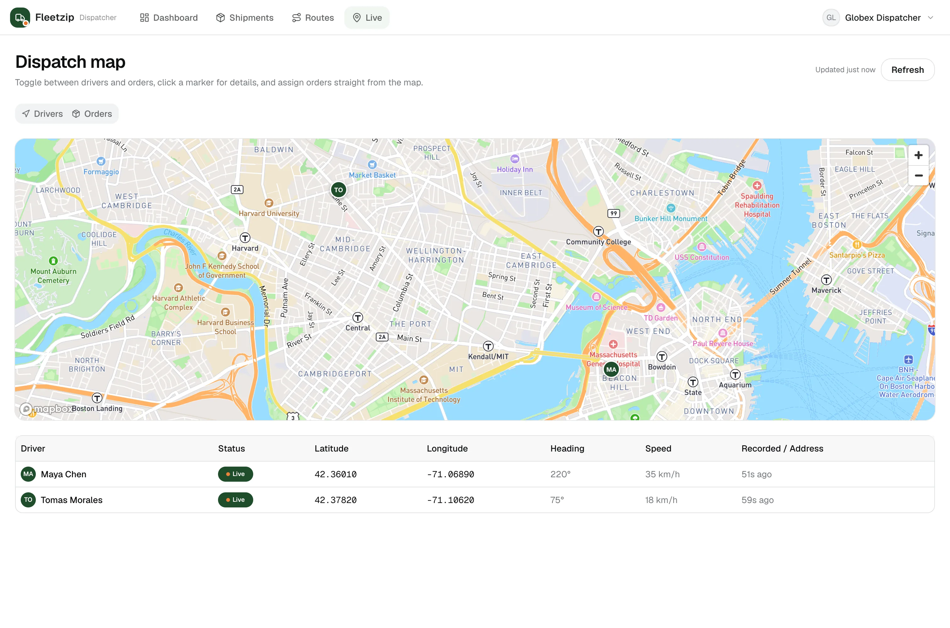Click Tomas Morales' Live status badge
Screen dimensions: 950x628
pyautogui.click(x=236, y=500)
